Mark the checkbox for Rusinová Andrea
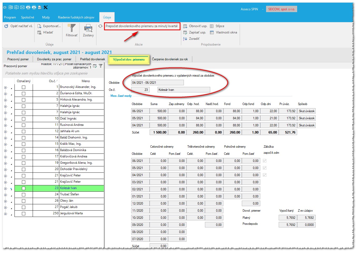The image size is (358, 253). point(24,125)
